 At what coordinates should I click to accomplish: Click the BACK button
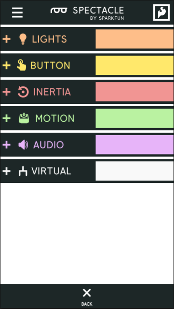87,297
